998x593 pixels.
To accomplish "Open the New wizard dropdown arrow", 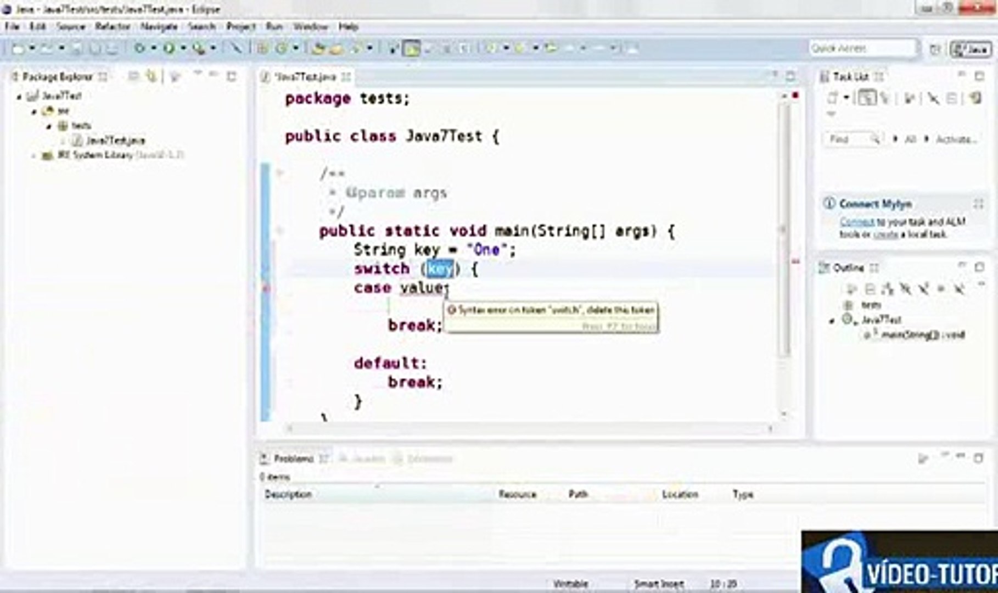I will (x=32, y=49).
